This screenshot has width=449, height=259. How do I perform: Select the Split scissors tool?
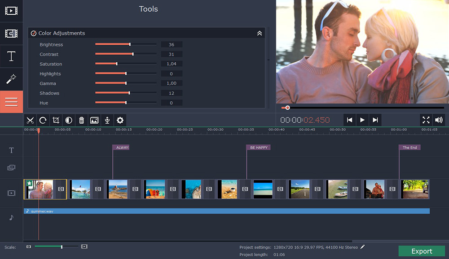(x=30, y=121)
